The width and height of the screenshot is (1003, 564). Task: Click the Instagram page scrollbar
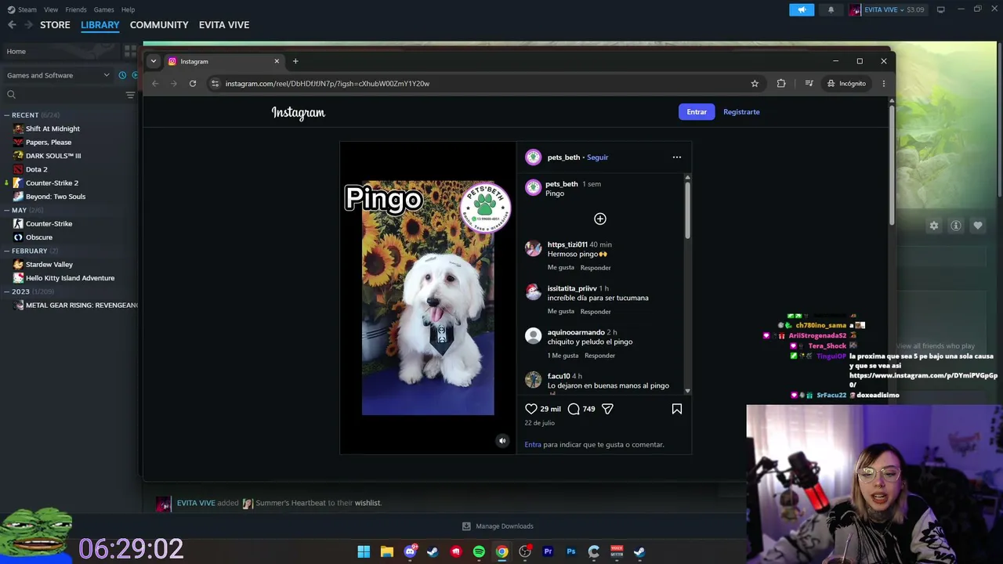[891, 164]
